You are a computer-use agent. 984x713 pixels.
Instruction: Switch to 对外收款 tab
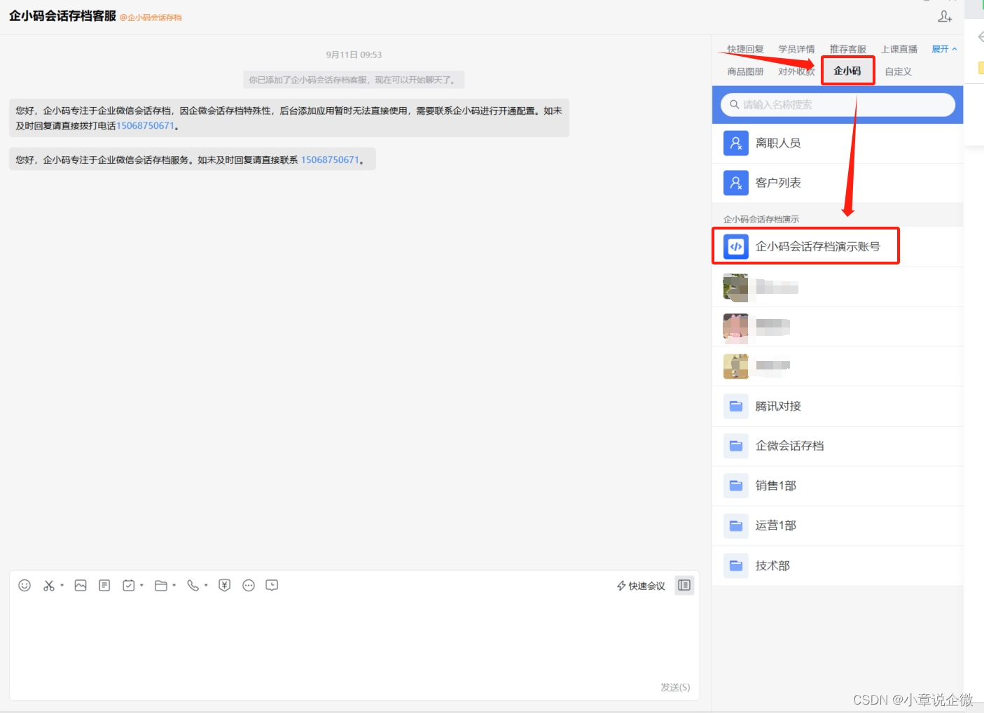(x=796, y=71)
